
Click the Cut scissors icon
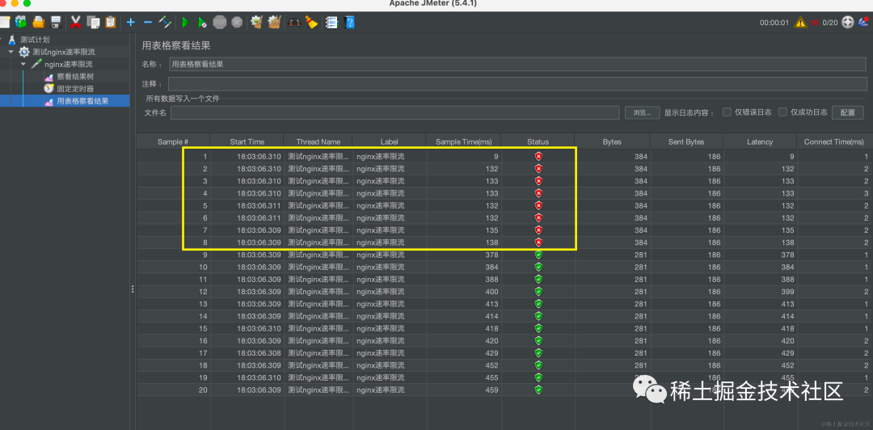[76, 23]
